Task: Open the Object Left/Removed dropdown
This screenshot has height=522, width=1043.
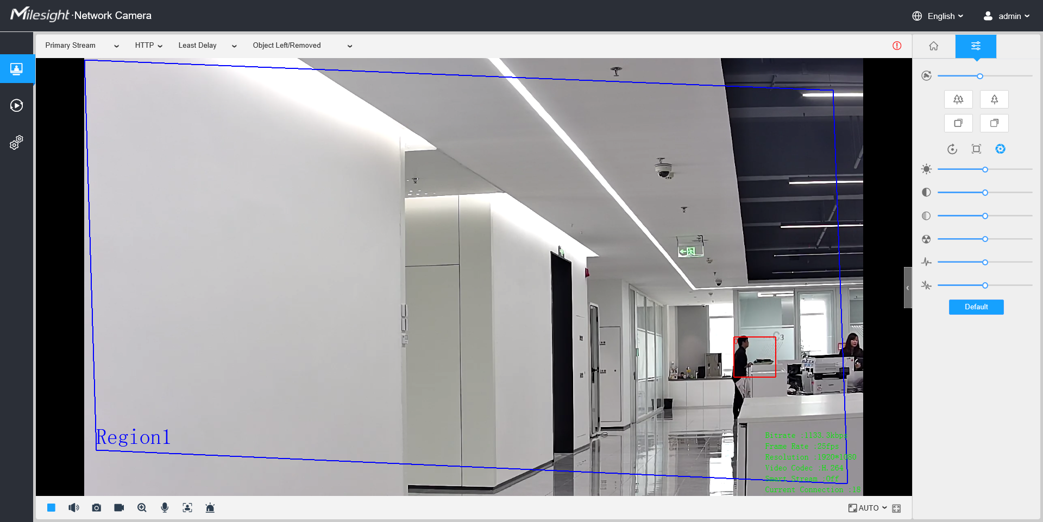Action: [303, 46]
